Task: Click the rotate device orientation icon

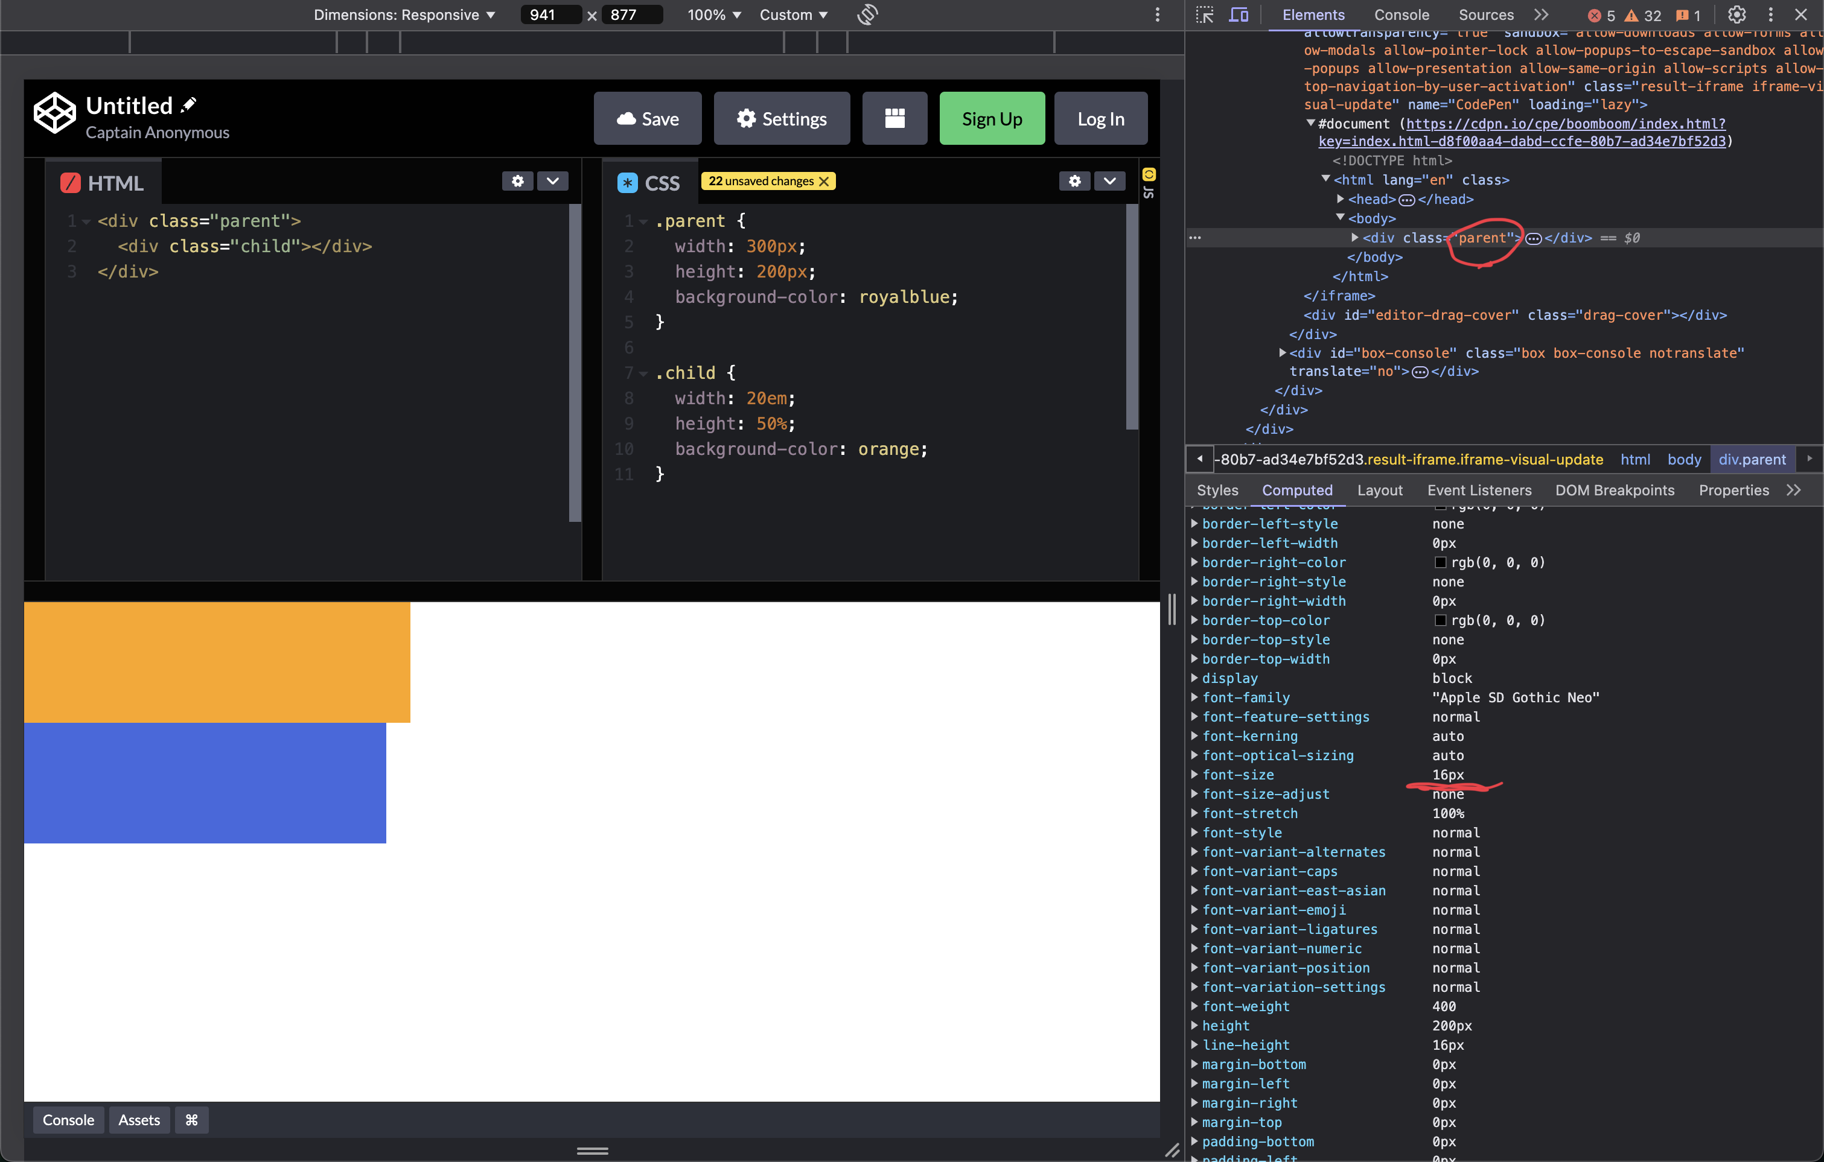Action: tap(867, 14)
